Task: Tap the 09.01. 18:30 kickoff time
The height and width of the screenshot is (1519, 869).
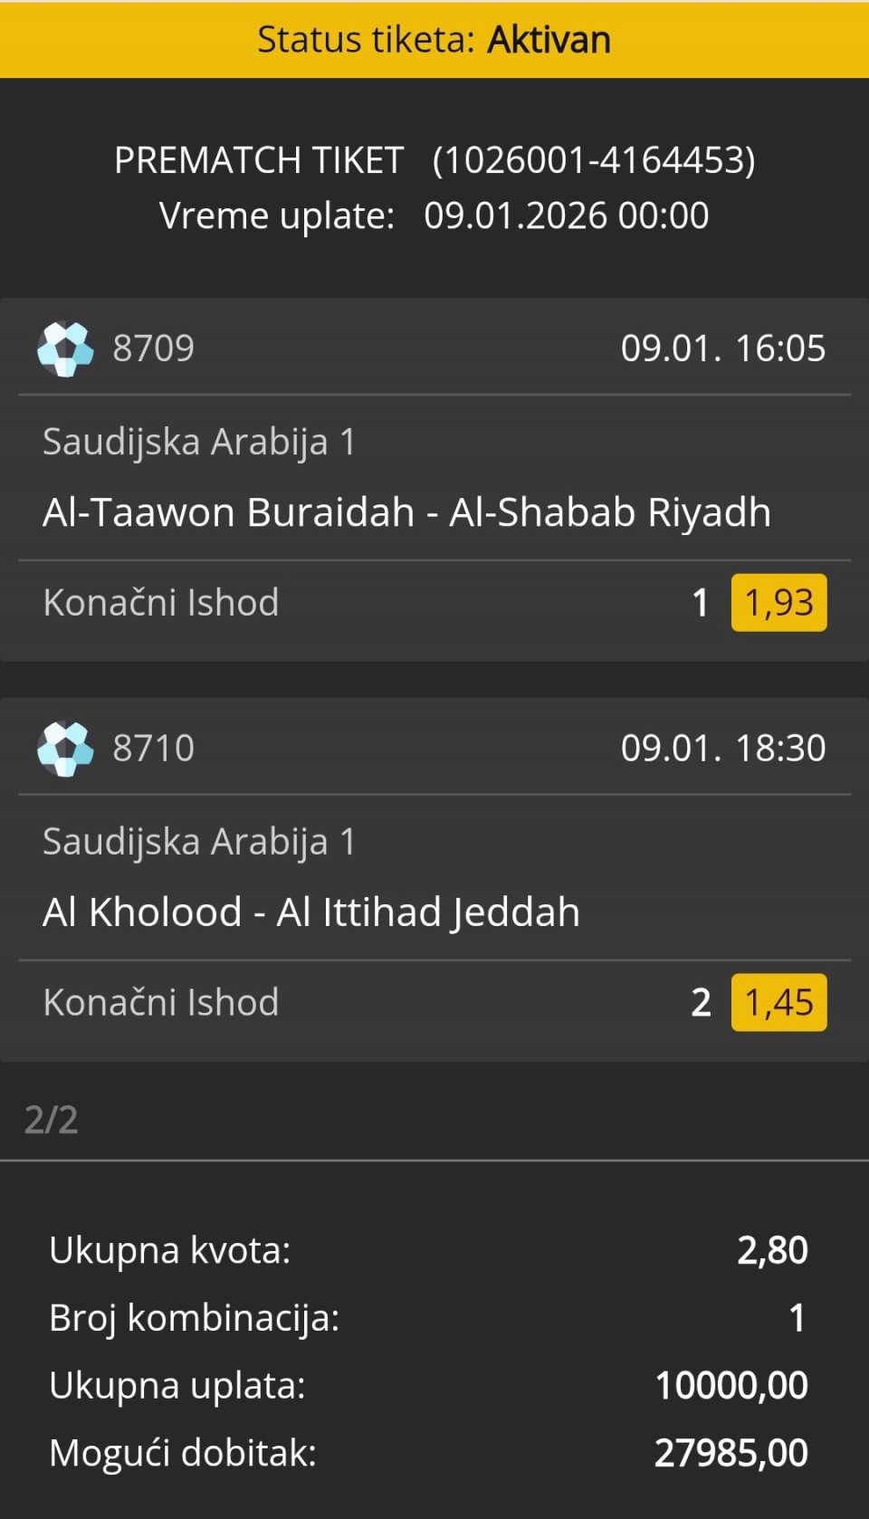Action: [x=722, y=749]
